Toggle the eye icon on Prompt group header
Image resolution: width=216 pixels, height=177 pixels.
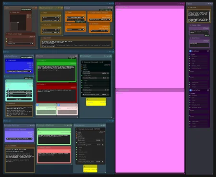[76, 56]
